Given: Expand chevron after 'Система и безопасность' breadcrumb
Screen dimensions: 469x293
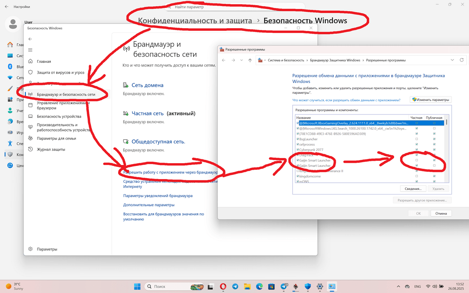Looking at the screenshot, I should (307, 60).
